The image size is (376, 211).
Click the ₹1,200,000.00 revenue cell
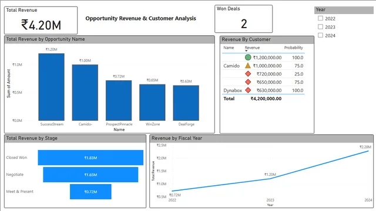267,57
